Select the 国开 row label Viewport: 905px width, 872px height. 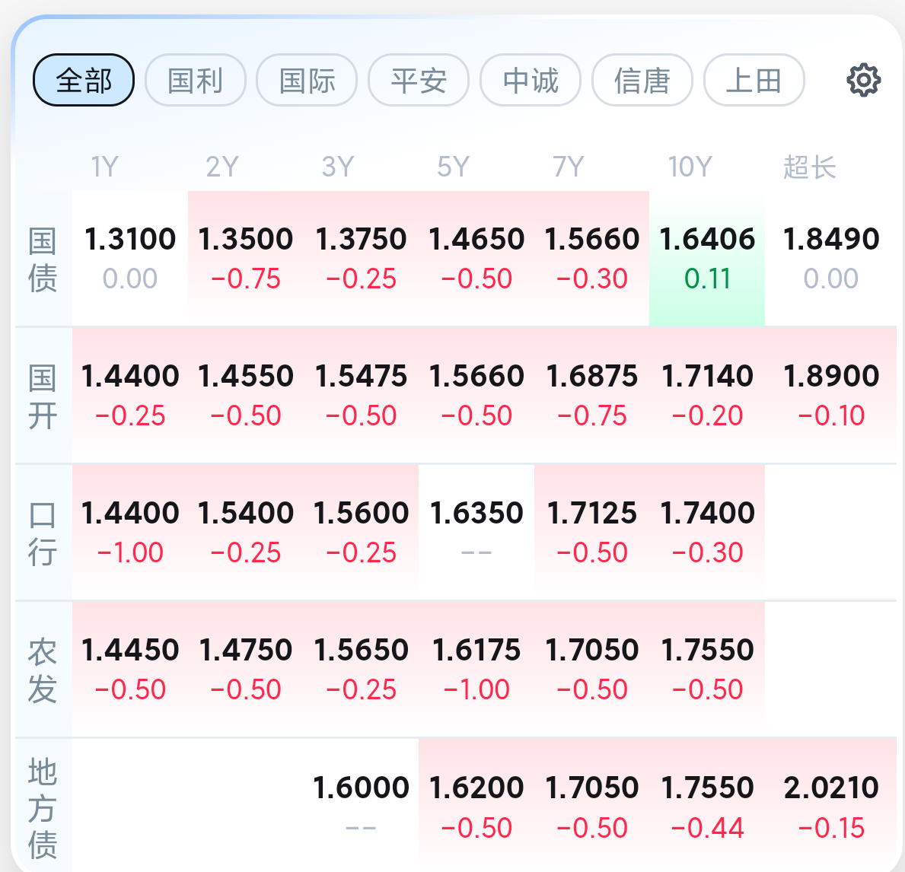point(43,396)
